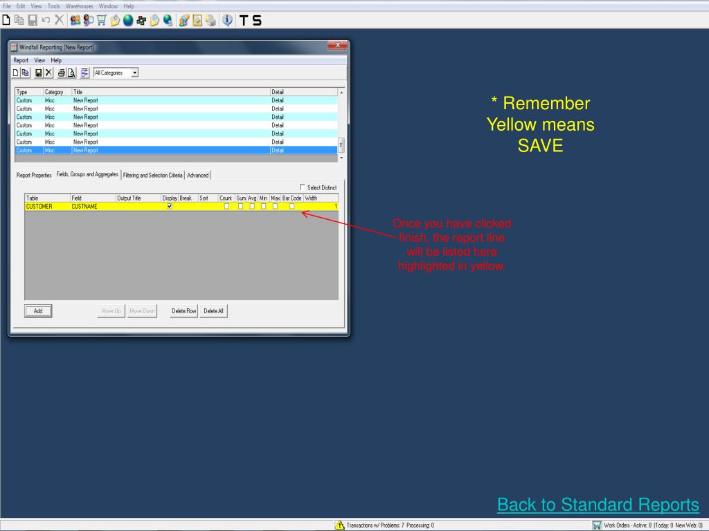The width and height of the screenshot is (709, 531).
Task: Click the framed picture icon
Action: tap(197, 20)
